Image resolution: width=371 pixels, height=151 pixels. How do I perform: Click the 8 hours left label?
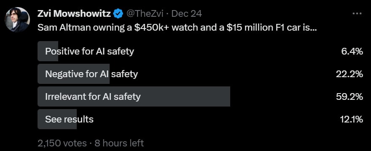tap(119, 143)
